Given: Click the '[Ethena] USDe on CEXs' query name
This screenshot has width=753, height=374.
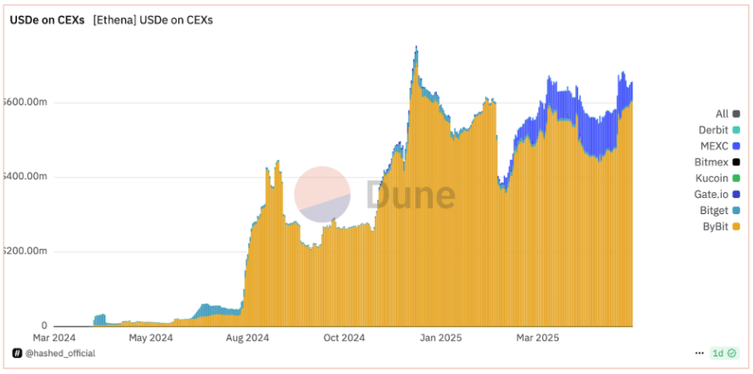Looking at the screenshot, I should coord(152,20).
